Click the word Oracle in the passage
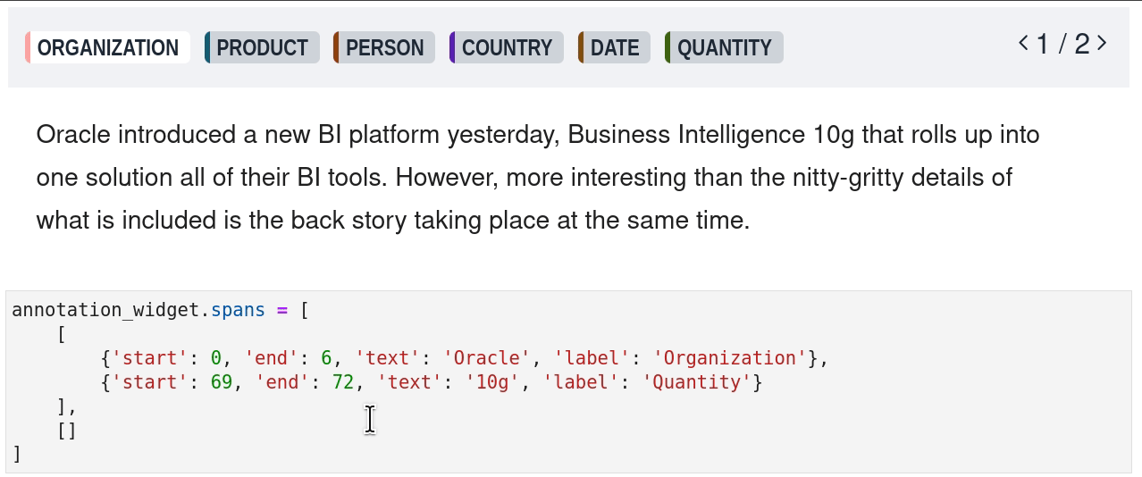Viewport: 1142px width, 477px height. coord(73,135)
